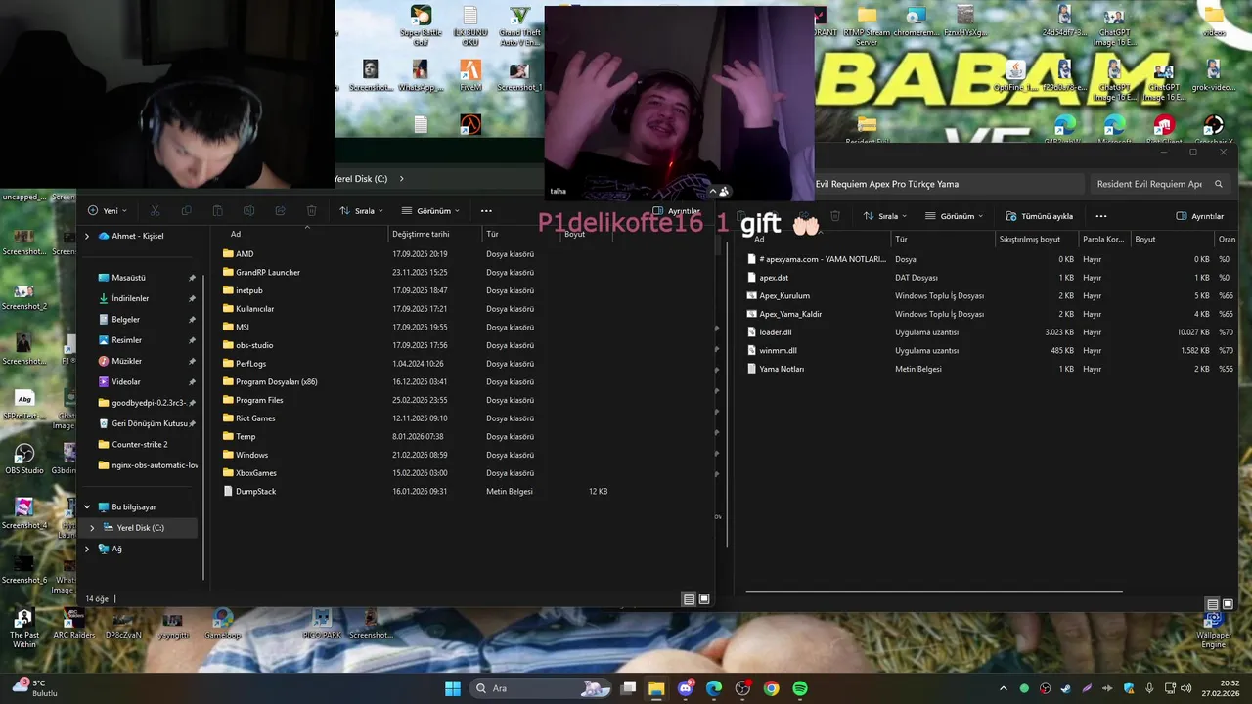Switch archive window to details view icon
This screenshot has height=704, width=1252.
coord(1213,604)
